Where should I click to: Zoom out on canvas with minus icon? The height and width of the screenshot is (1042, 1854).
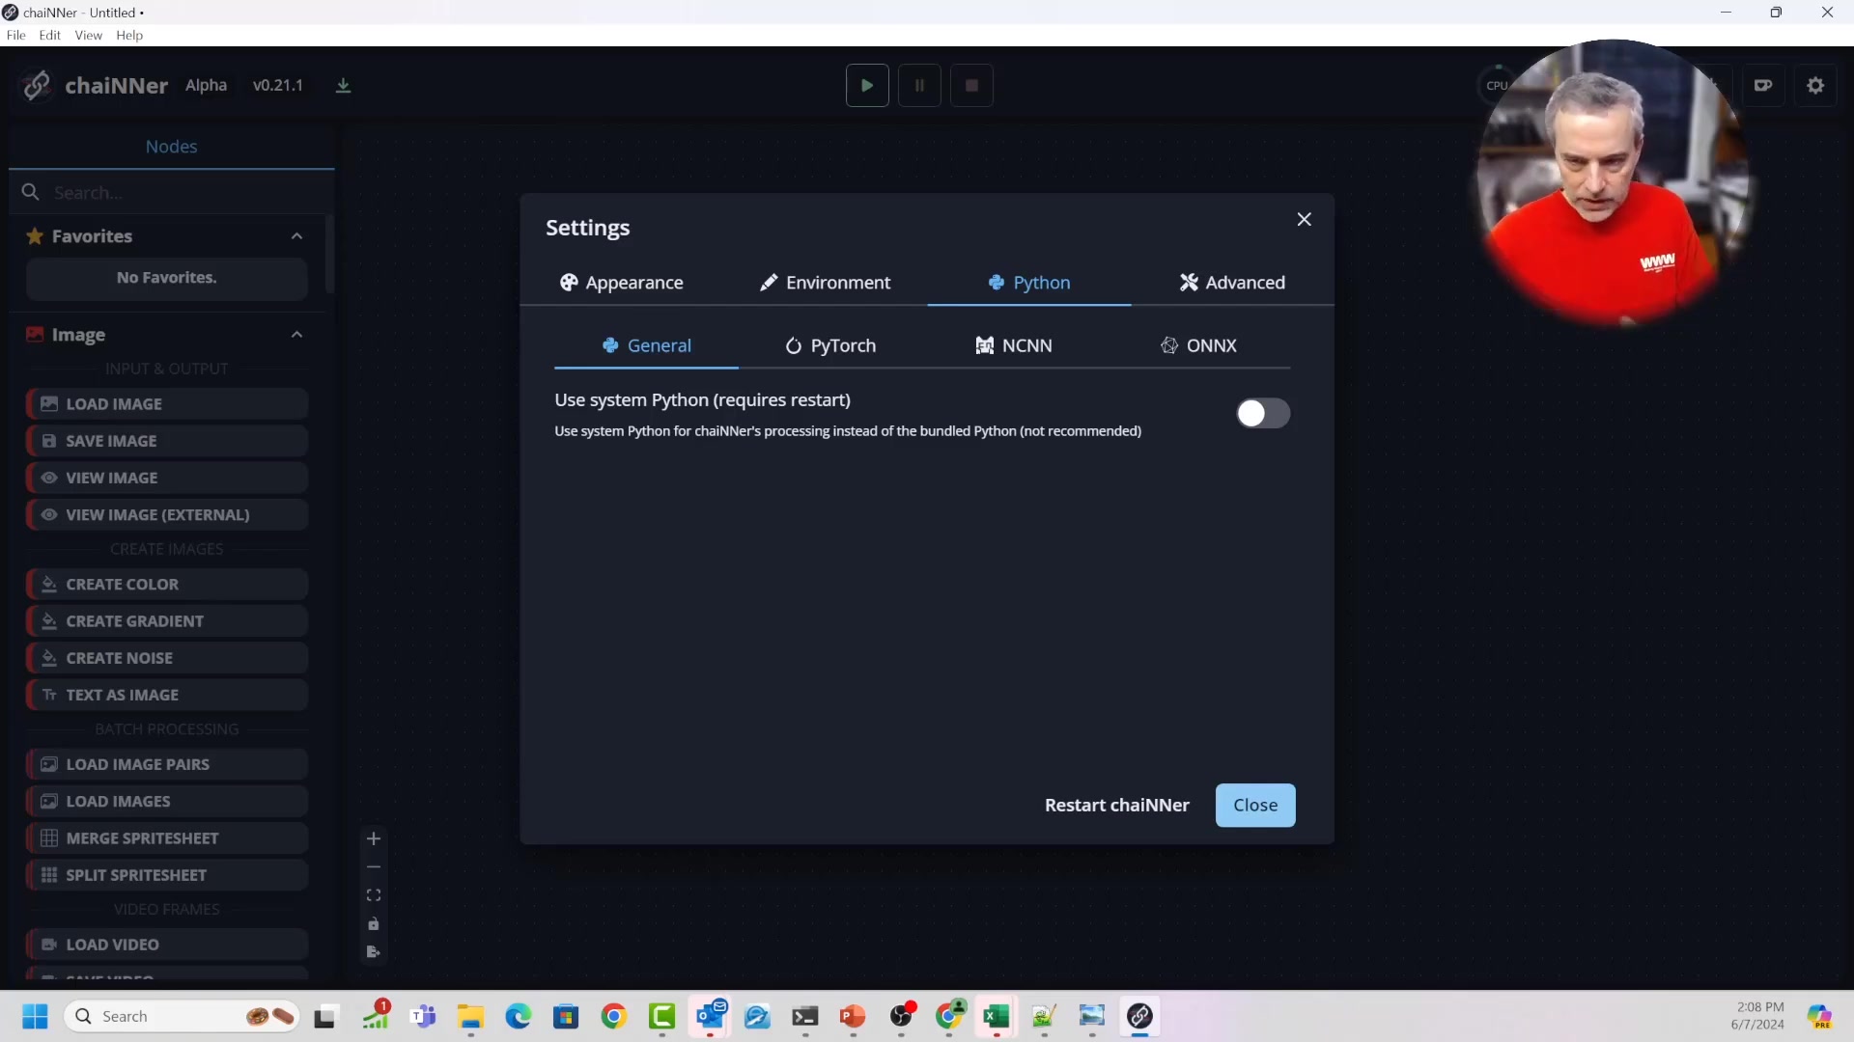[x=374, y=867]
